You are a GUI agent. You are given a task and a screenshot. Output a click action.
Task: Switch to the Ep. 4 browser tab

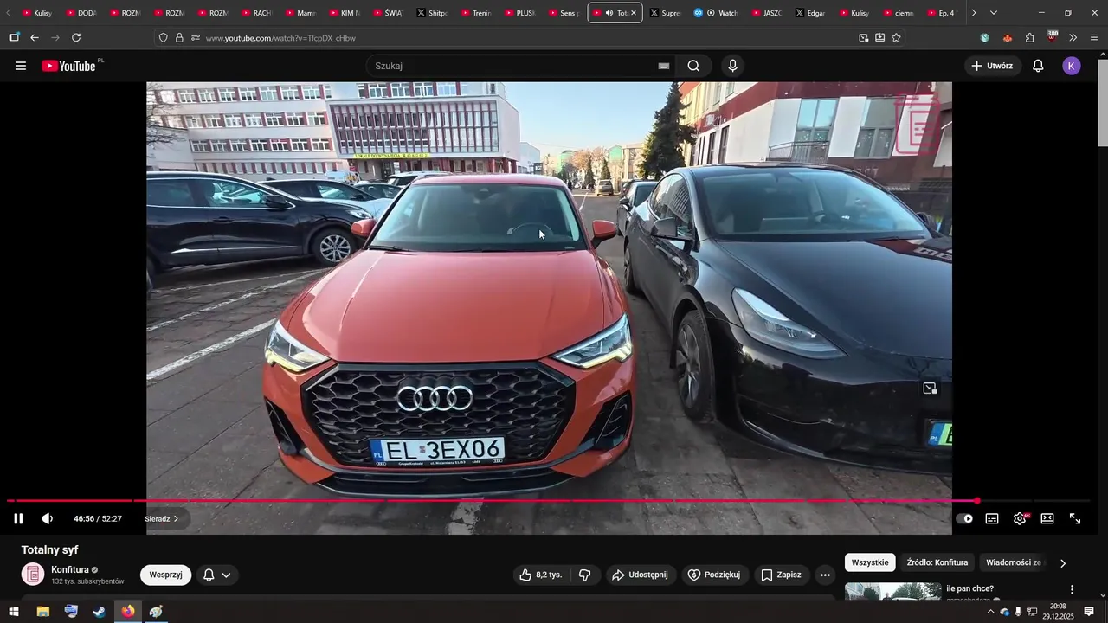[x=942, y=13]
